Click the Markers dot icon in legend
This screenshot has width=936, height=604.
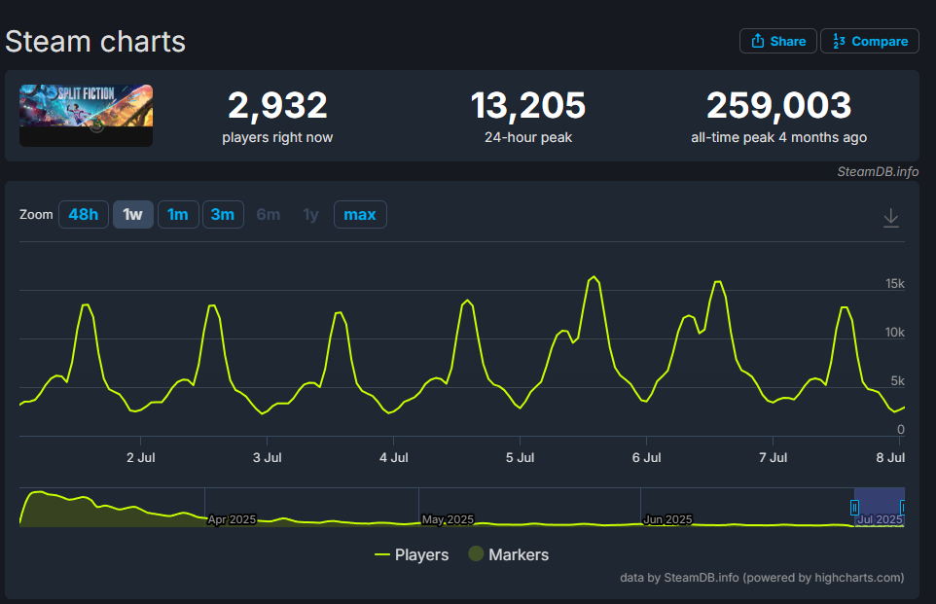point(476,554)
